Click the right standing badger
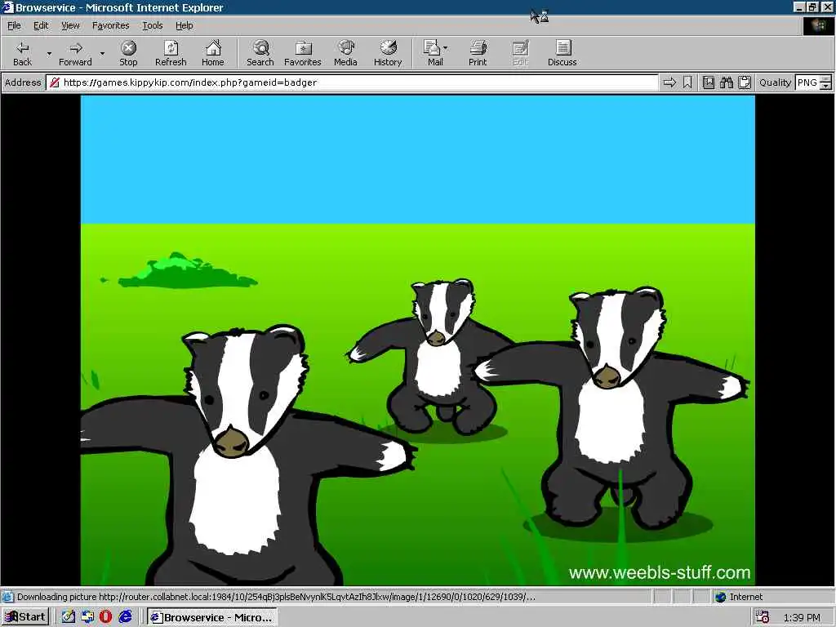 [613, 411]
